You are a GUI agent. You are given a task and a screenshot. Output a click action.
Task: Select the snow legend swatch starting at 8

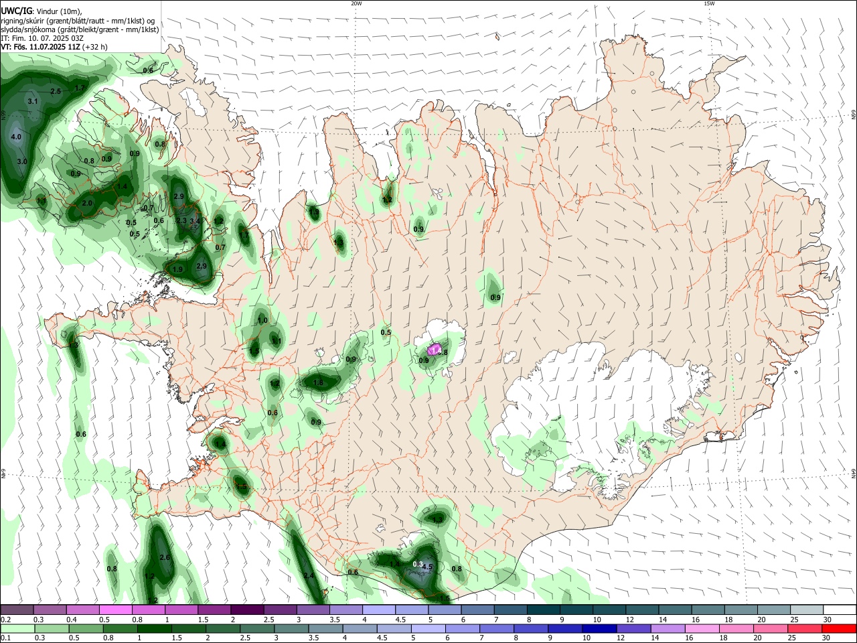544,610
